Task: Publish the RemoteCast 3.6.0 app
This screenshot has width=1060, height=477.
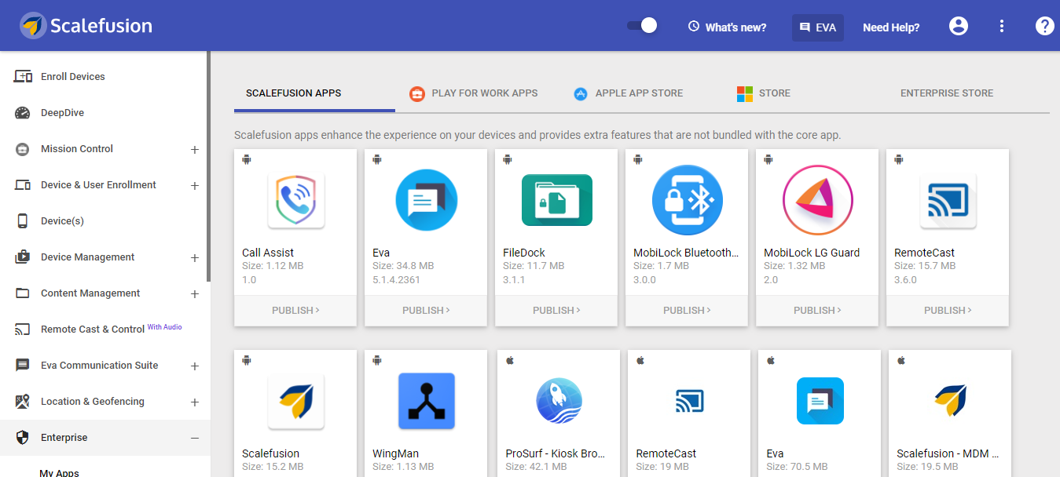Action: point(948,311)
